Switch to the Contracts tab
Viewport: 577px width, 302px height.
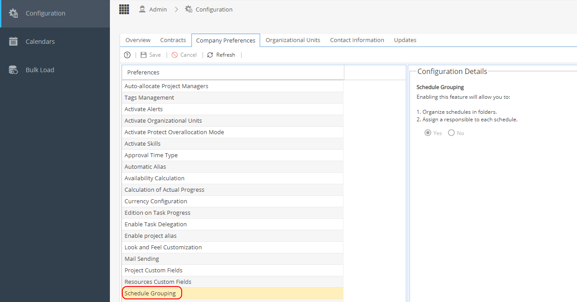point(173,40)
